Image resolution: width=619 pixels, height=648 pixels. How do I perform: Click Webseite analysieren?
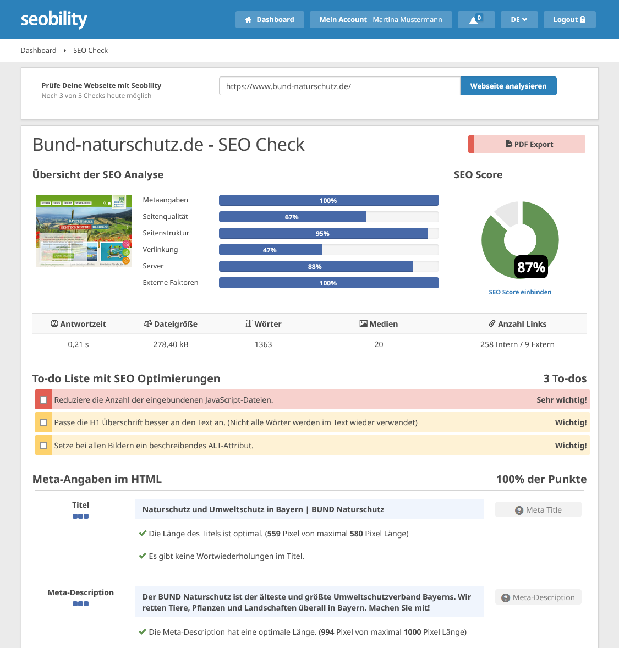click(508, 86)
